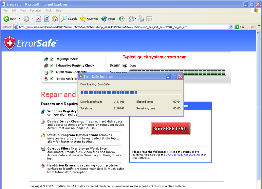Click the Exhaustive Registry Check icon
Image resolution: width=262 pixels, height=189 pixels.
click(46, 65)
